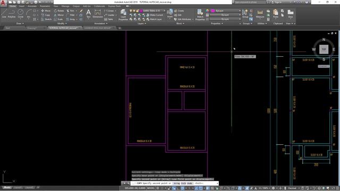Screen dimensions: 340x191
Task: Open the Insert ribbon tab
Action: (22, 6)
